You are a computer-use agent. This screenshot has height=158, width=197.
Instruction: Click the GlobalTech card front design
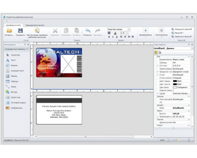pyautogui.click(x=59, y=62)
